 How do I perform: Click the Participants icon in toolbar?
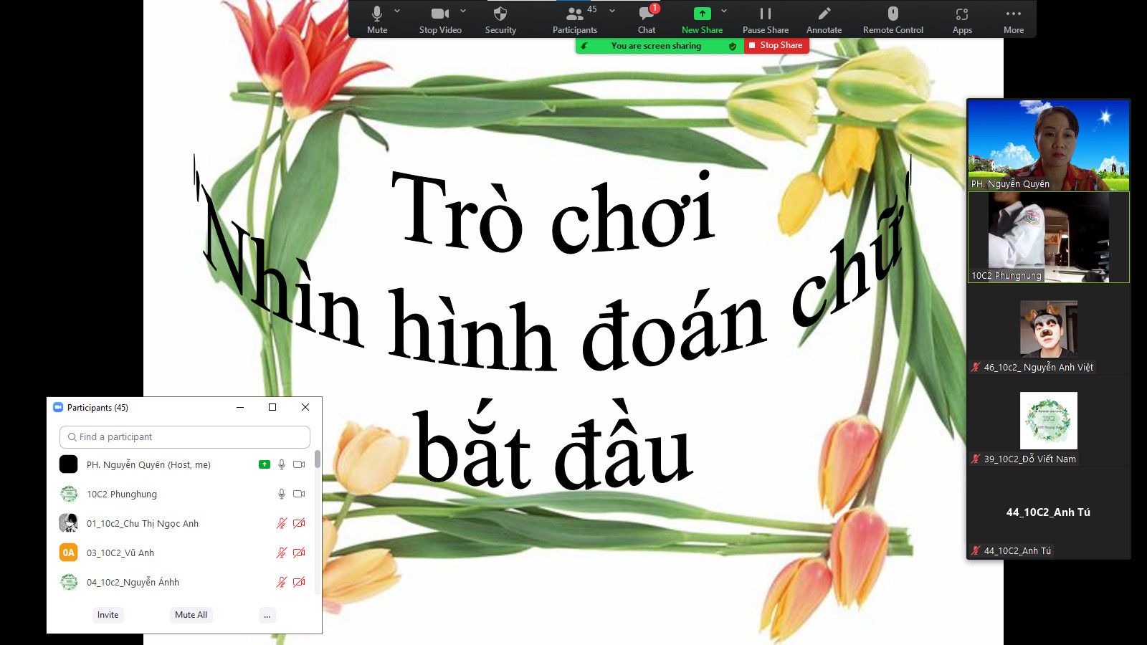coord(574,19)
